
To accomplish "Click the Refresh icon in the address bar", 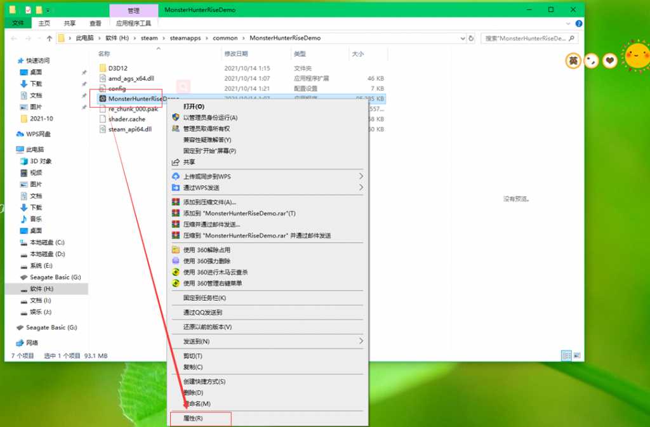I will [x=470, y=38].
